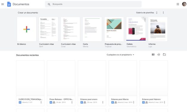Open the A-Z sort options

(159, 55)
